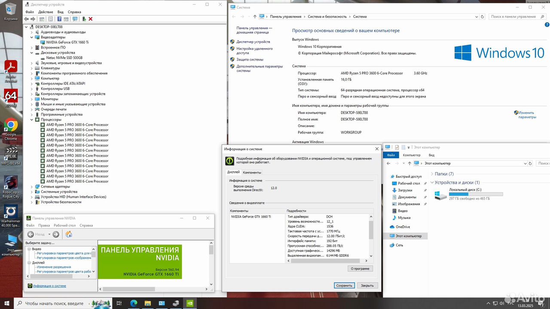Click the Локальный диск (C:) usage bar
550x309 pixels.
(476, 194)
